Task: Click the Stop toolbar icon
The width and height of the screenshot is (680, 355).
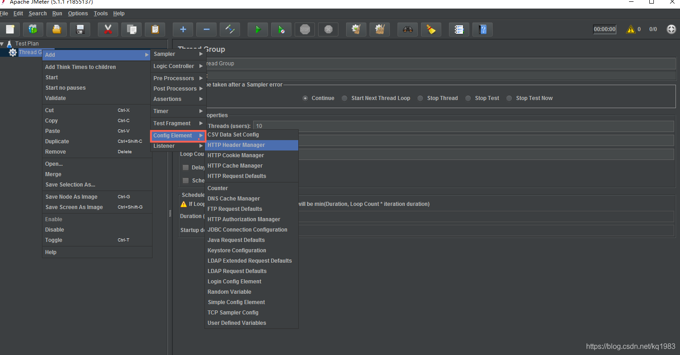Action: coord(305,30)
